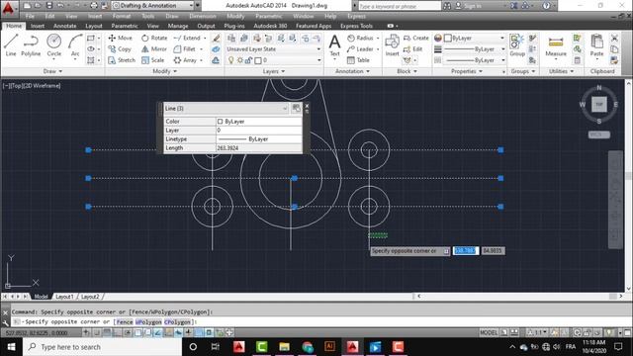Viewport: 633px width, 356px height.
Task: Click the WPolygon option in command line
Action: tap(148, 321)
